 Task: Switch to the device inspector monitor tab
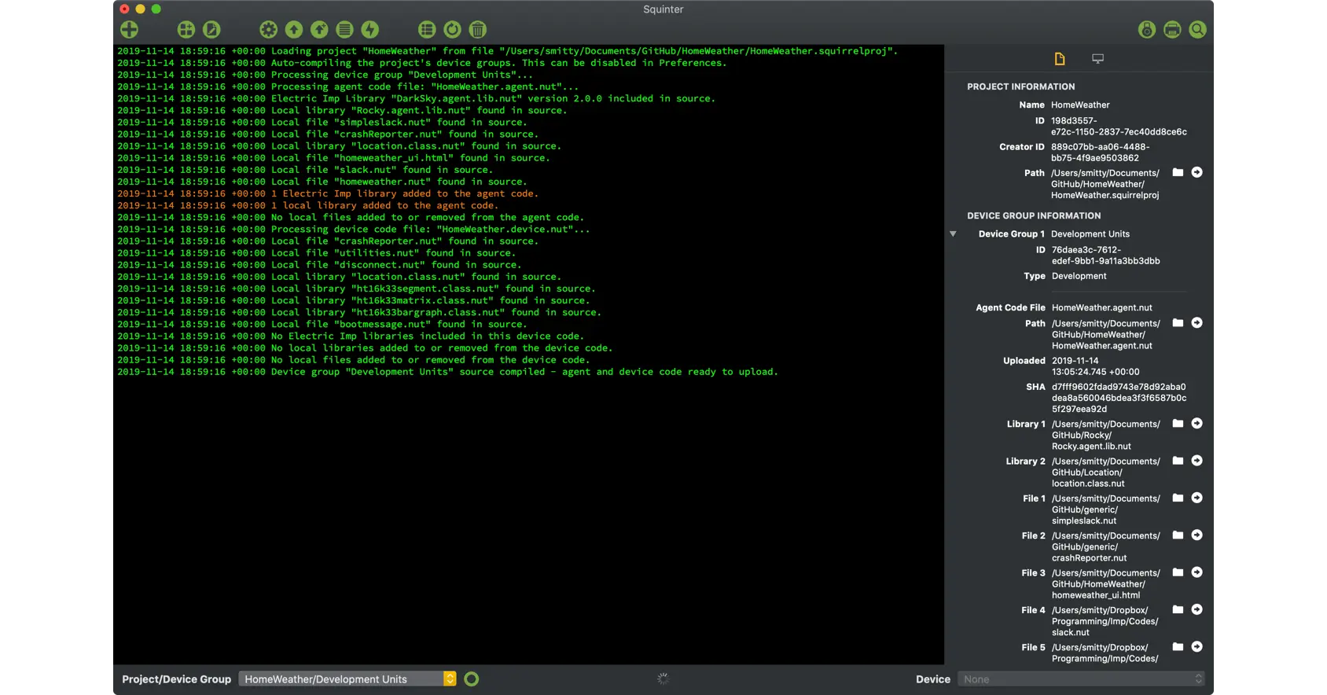tap(1098, 59)
